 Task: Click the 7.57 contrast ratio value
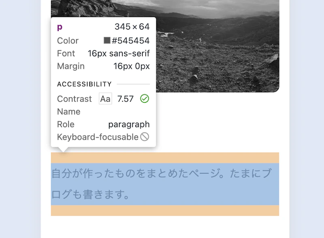[x=125, y=99]
